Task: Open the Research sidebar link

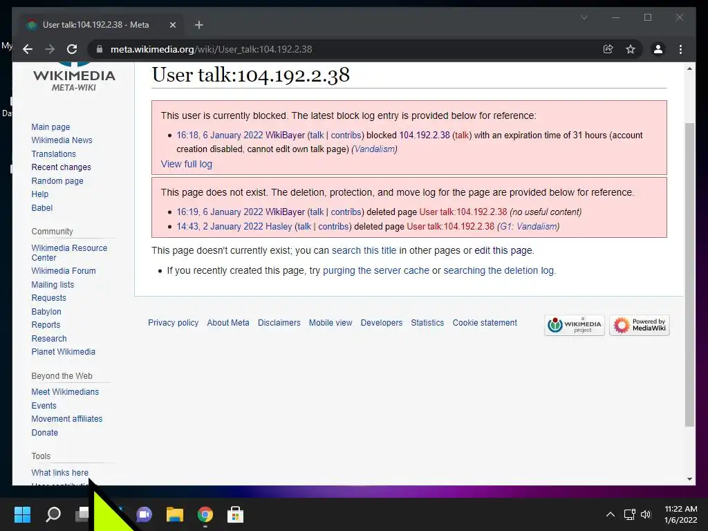Action: pos(49,339)
